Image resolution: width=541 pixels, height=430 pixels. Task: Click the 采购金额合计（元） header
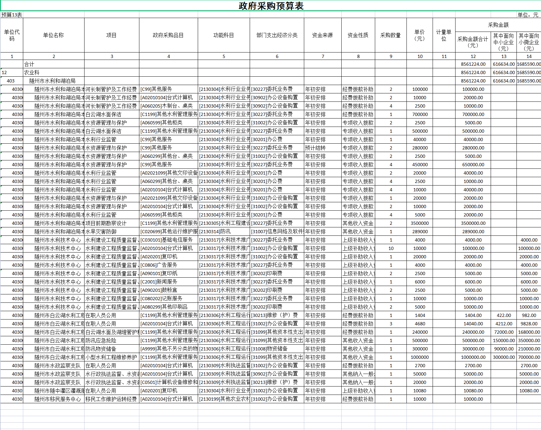coord(473,42)
